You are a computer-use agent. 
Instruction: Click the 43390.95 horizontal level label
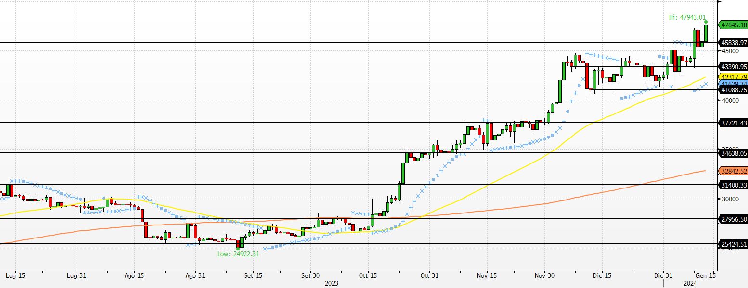[x=733, y=66]
